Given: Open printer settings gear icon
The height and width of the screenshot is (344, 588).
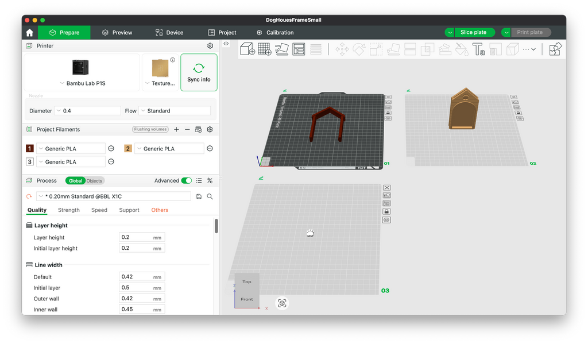Looking at the screenshot, I should (x=210, y=46).
